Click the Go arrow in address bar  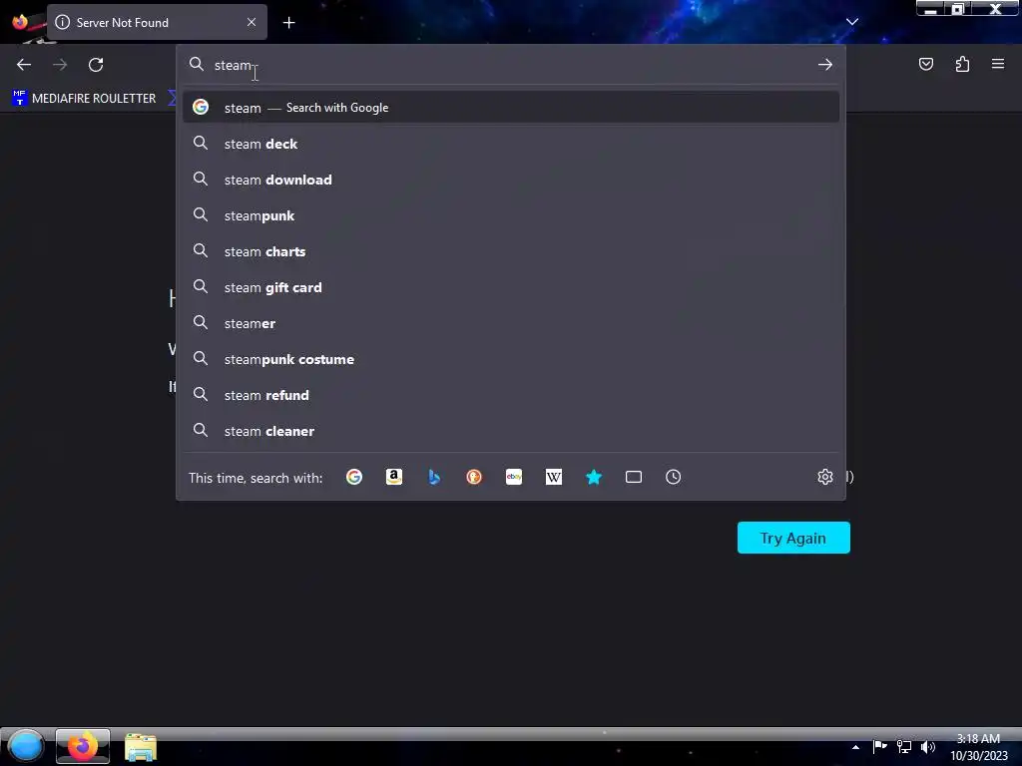click(x=825, y=65)
